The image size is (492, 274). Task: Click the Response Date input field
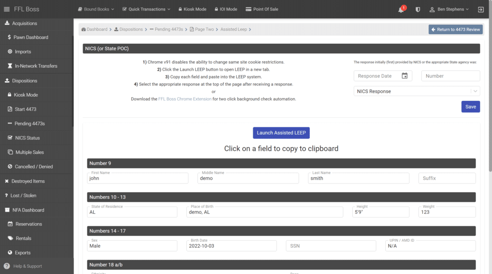tap(382, 76)
